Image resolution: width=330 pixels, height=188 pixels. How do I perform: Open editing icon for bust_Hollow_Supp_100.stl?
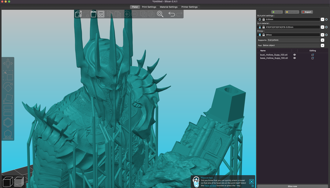(312, 55)
